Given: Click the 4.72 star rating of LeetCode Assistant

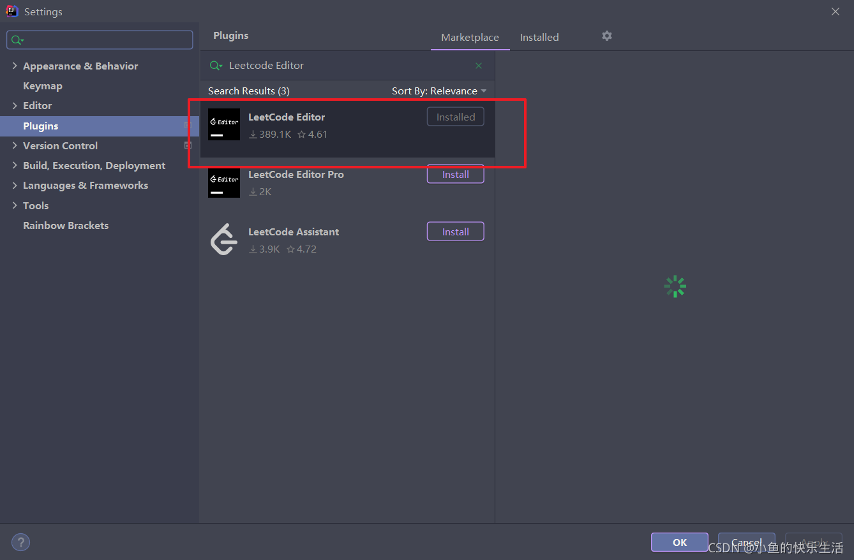Looking at the screenshot, I should (x=301, y=249).
